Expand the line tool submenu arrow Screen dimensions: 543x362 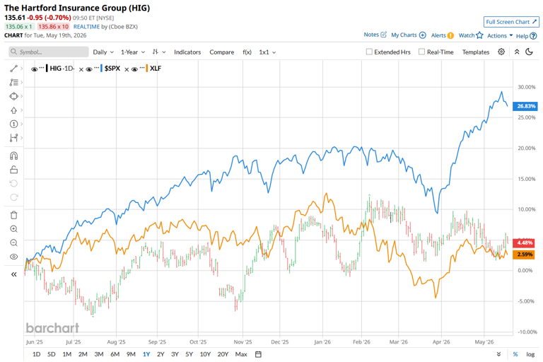[21, 69]
